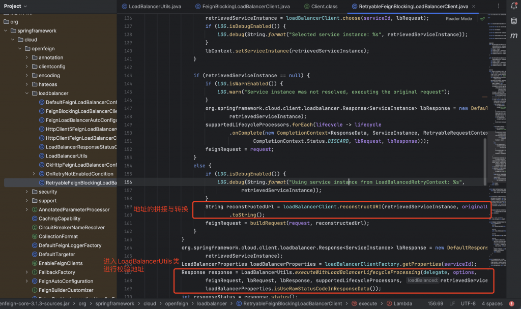Open LoadBalancerUtils class in project tree
Image resolution: width=521 pixels, height=309 pixels.
pos(63,156)
